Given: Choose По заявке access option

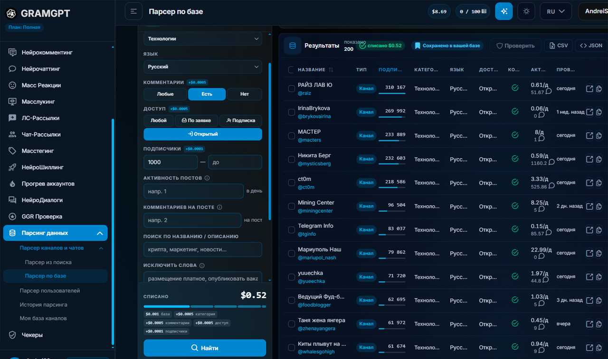Looking at the screenshot, I should coord(196,121).
